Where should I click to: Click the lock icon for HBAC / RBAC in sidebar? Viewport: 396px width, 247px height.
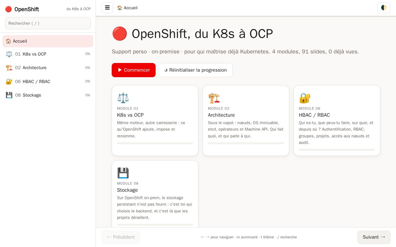(x=9, y=82)
